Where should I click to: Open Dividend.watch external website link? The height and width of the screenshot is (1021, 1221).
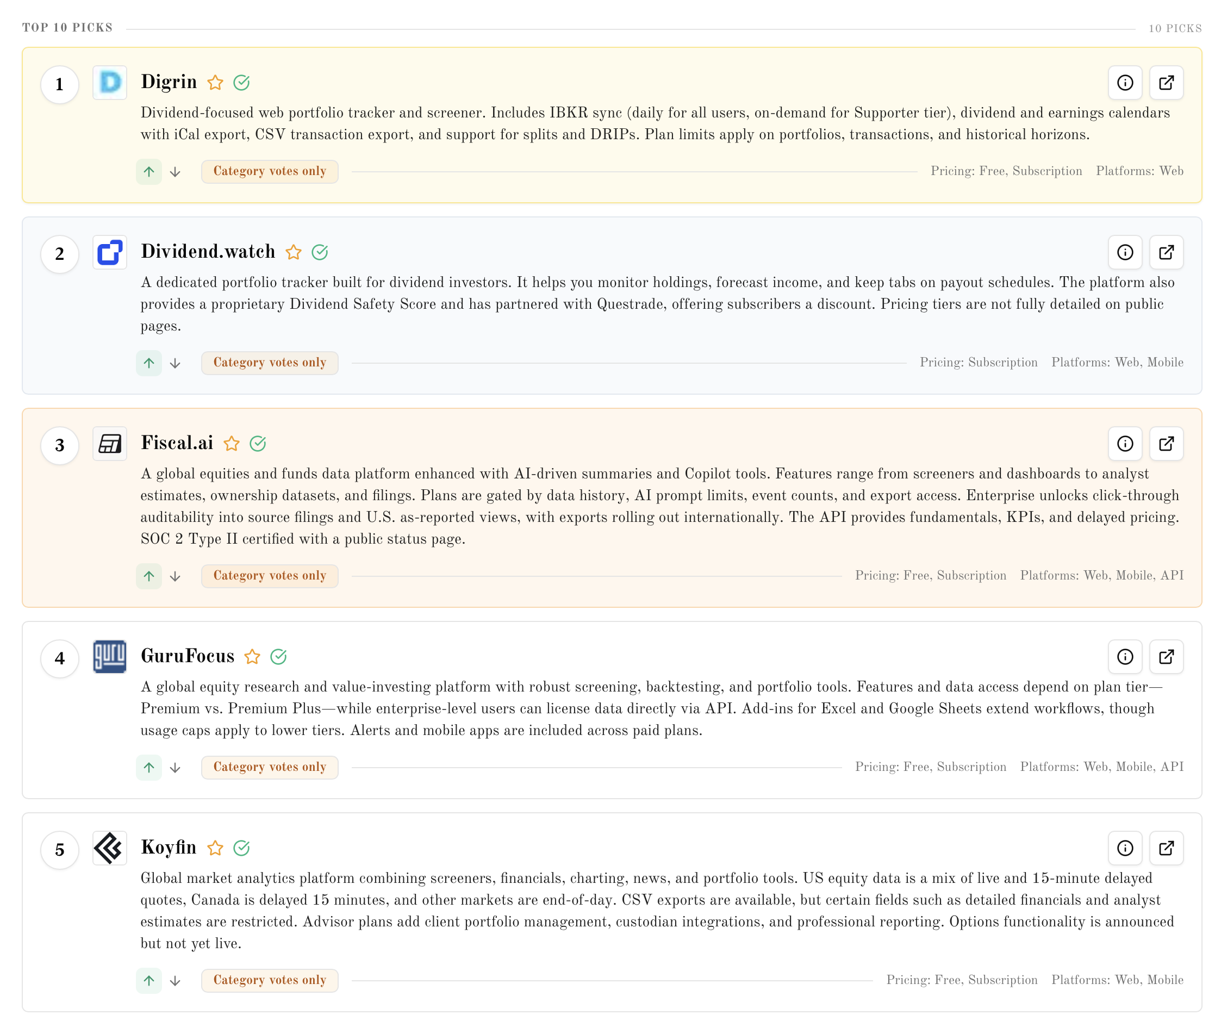tap(1166, 252)
